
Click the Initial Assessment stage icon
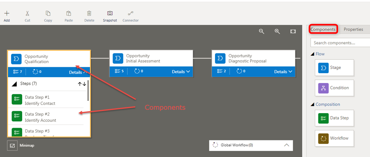pos(118,59)
